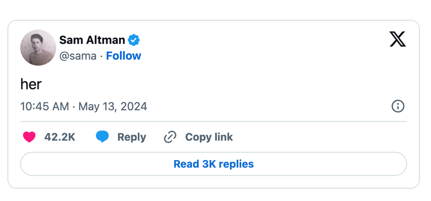Click the May 13, 2024 date
This screenshot has width=431, height=201.
[x=113, y=106]
